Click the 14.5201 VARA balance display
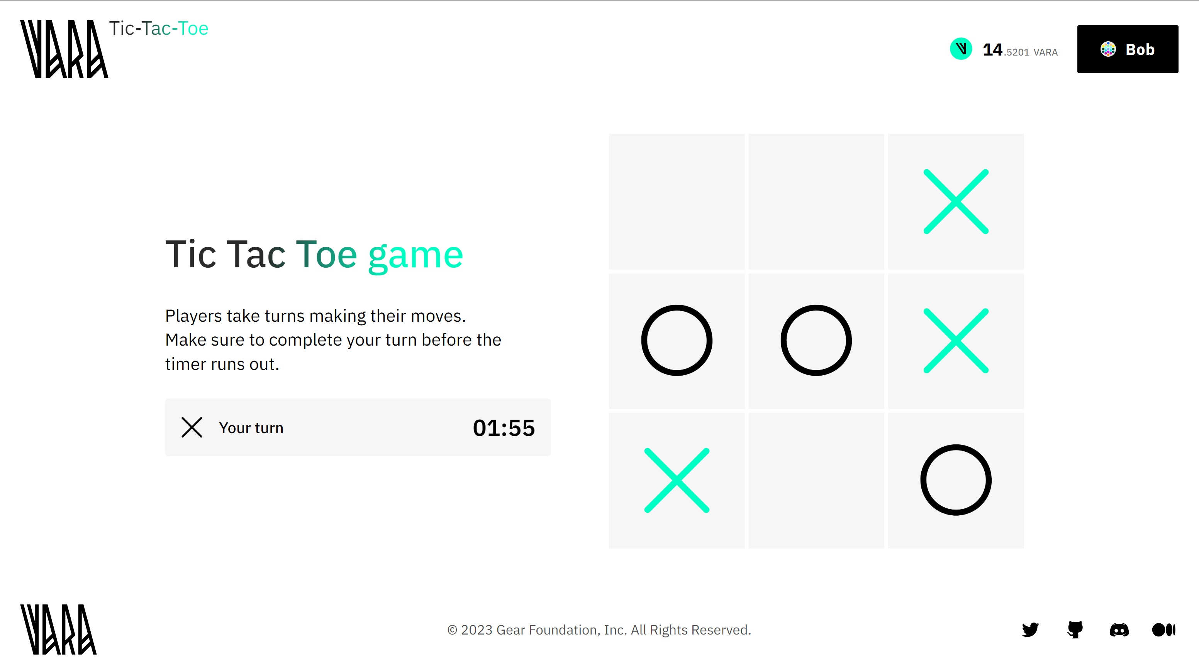 [1005, 49]
